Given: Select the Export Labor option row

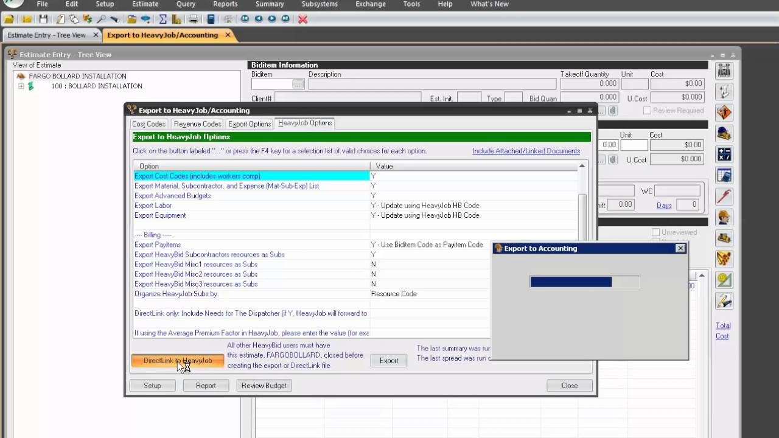Looking at the screenshot, I should [356, 206].
